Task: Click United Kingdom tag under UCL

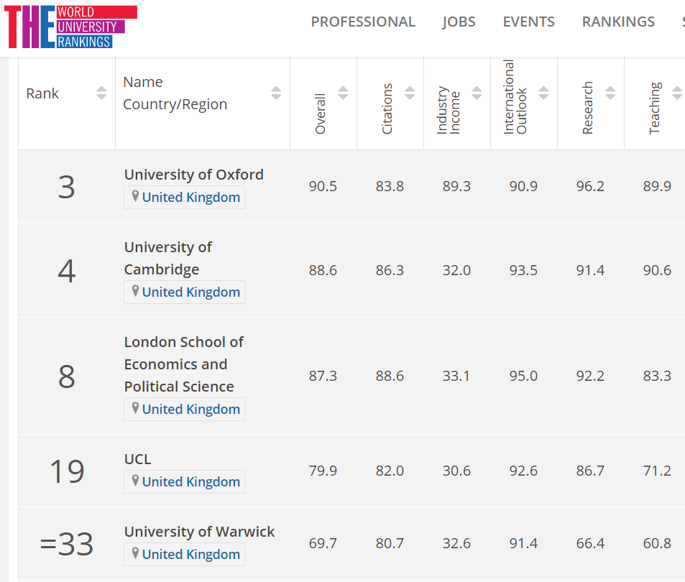Action: pos(190,481)
